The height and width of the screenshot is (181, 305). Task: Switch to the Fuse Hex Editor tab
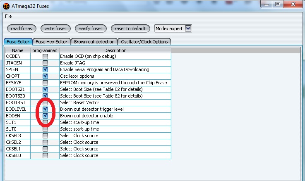[x=52, y=42]
